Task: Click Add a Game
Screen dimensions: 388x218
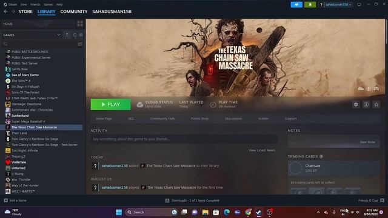Action: point(15,200)
